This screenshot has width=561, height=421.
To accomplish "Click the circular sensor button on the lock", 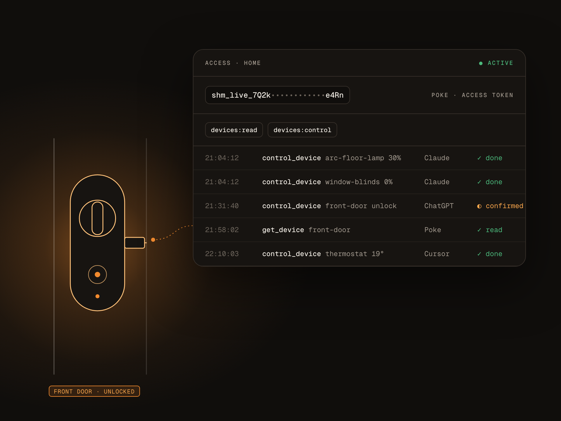I will [x=98, y=275].
